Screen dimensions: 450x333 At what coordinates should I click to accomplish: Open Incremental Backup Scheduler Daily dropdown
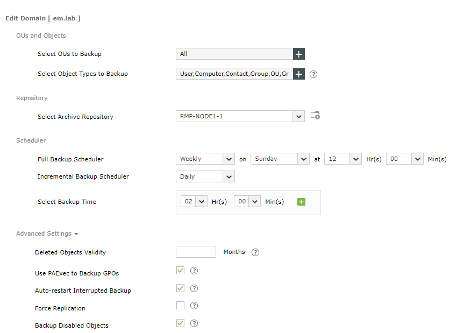[x=205, y=176]
